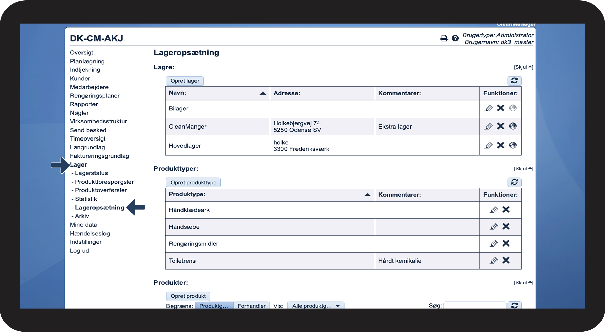Screen dimensions: 605x332
Task: Open the Arkiv submenu link
Action: (82, 216)
